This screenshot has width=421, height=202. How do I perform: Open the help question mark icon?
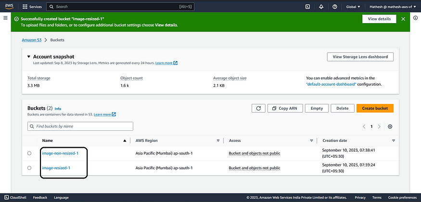tap(334, 7)
